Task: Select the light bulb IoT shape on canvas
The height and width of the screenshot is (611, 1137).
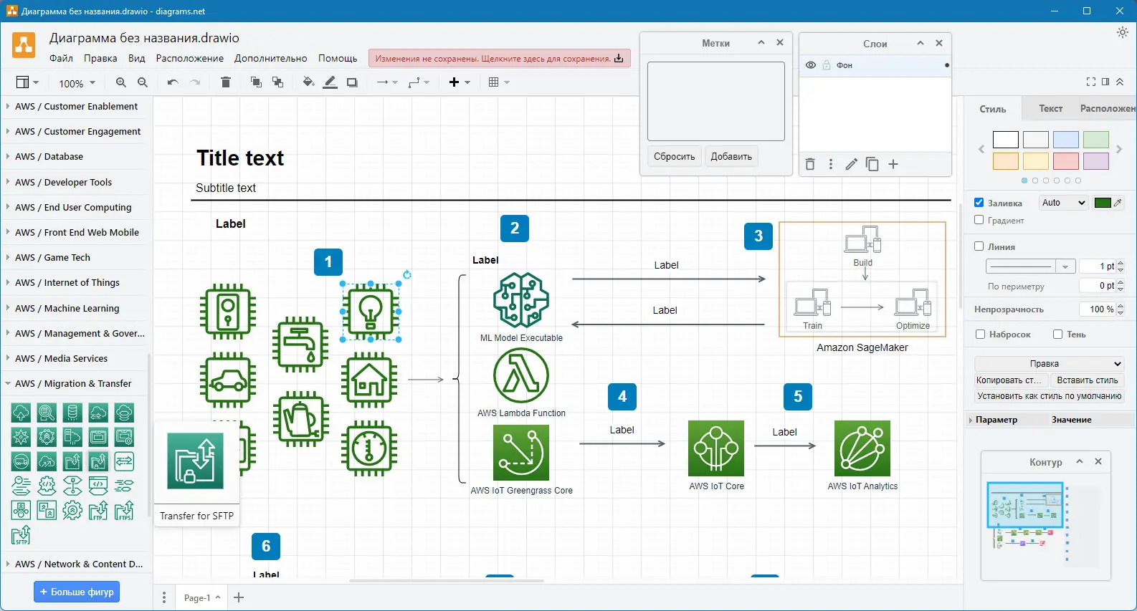Action: point(370,311)
